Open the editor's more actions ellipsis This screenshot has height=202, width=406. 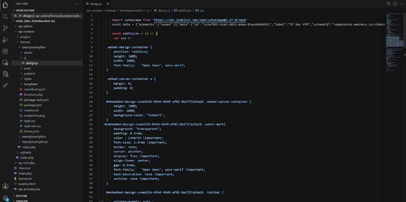(401, 4)
